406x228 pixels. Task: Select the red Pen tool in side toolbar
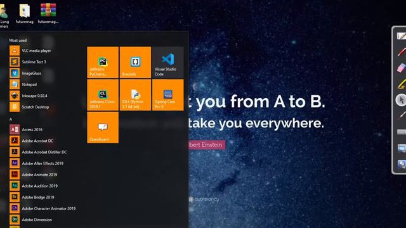click(x=401, y=52)
